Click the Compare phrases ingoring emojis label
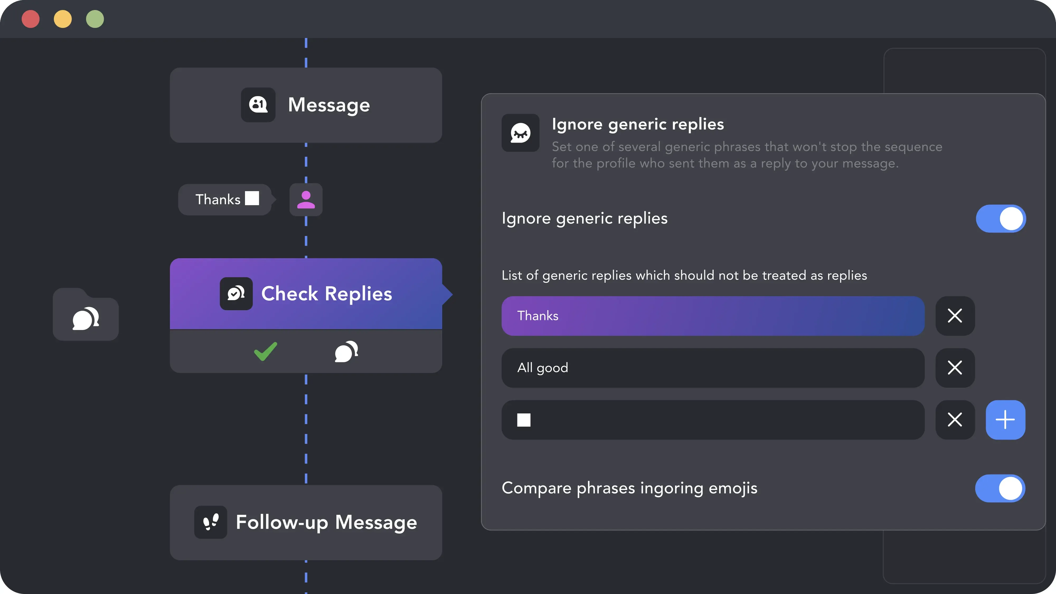Image resolution: width=1056 pixels, height=594 pixels. tap(629, 488)
